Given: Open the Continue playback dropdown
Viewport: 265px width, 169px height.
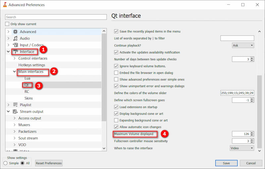Looking at the screenshot, I should pyautogui.click(x=243, y=45).
